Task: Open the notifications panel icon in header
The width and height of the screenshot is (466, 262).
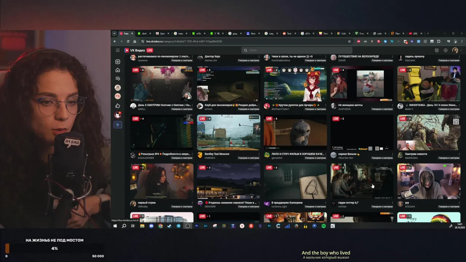Action: click(437, 50)
